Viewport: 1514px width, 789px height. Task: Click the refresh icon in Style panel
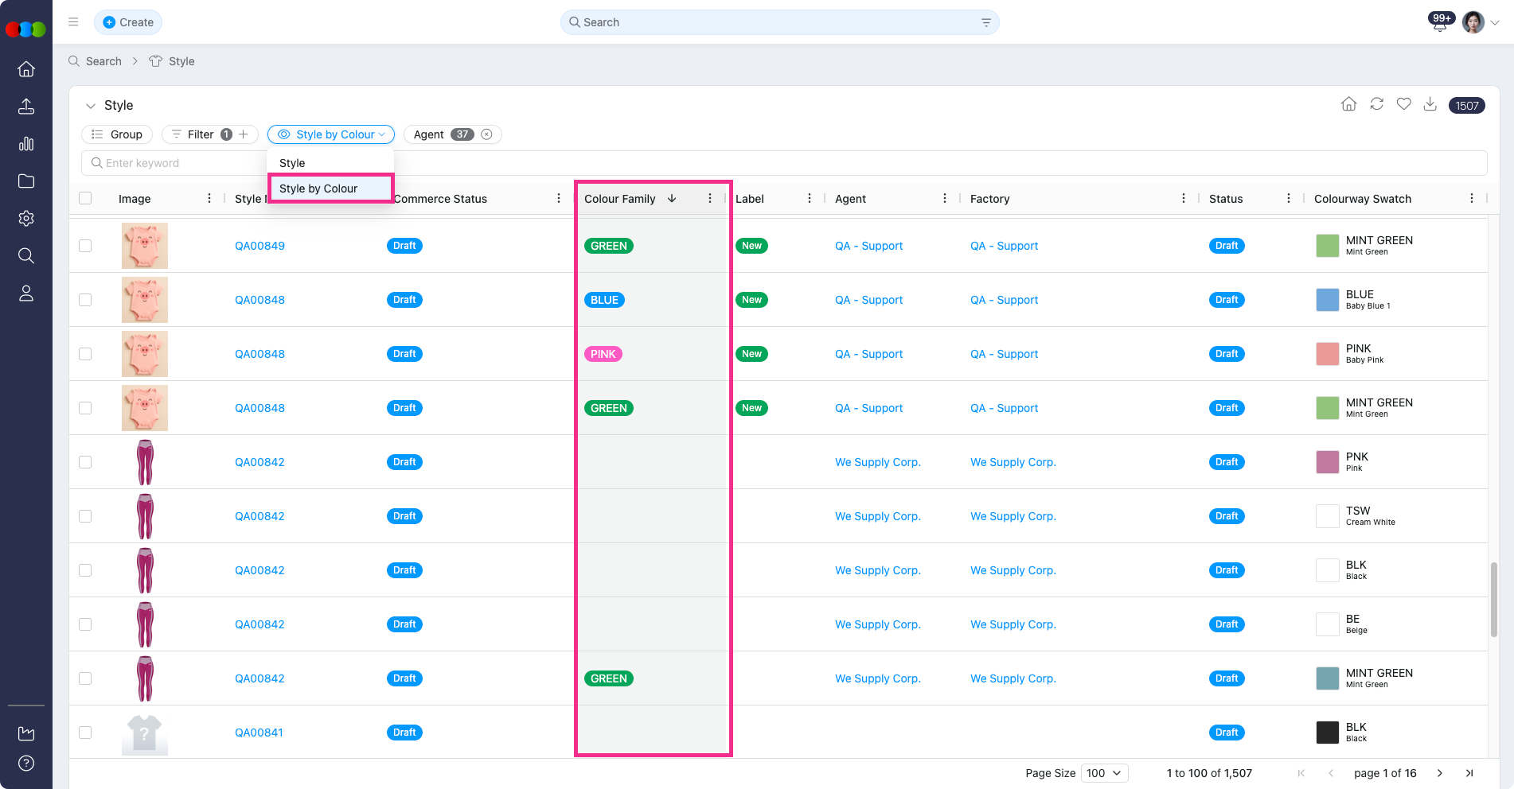click(1376, 104)
